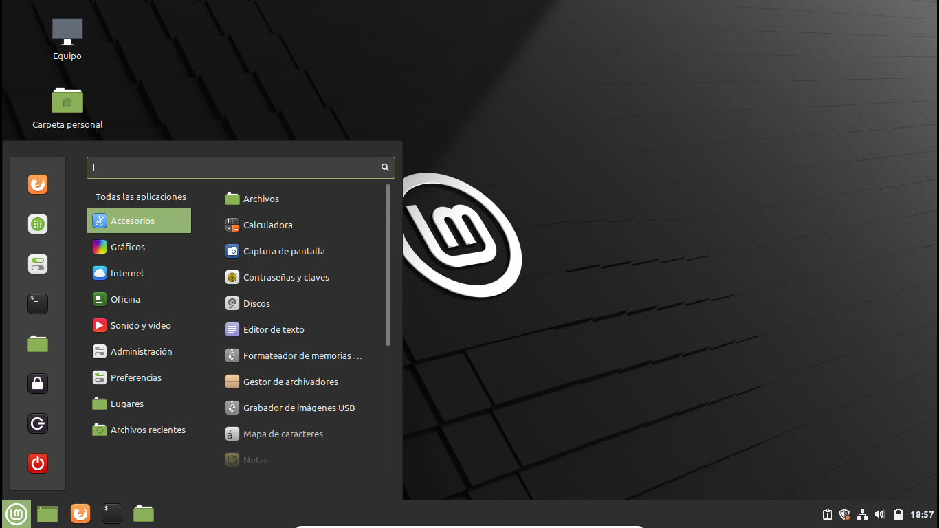Log out using the circular arrow icon
This screenshot has height=528, width=939.
pos(38,423)
